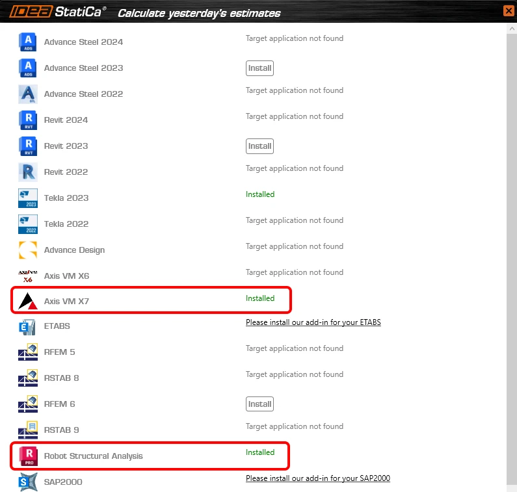Select the RFEM 6 label
517x492 pixels.
[x=60, y=404]
